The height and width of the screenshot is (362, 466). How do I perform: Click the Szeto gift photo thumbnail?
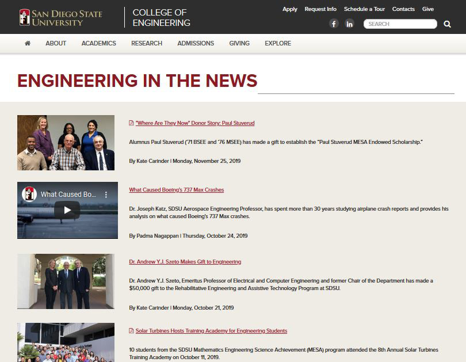[66, 281]
